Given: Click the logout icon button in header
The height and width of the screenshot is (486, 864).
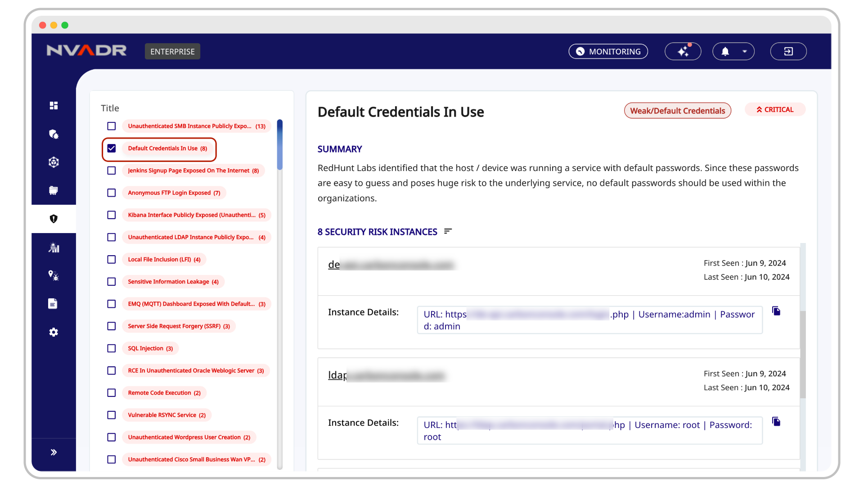Looking at the screenshot, I should tap(788, 51).
